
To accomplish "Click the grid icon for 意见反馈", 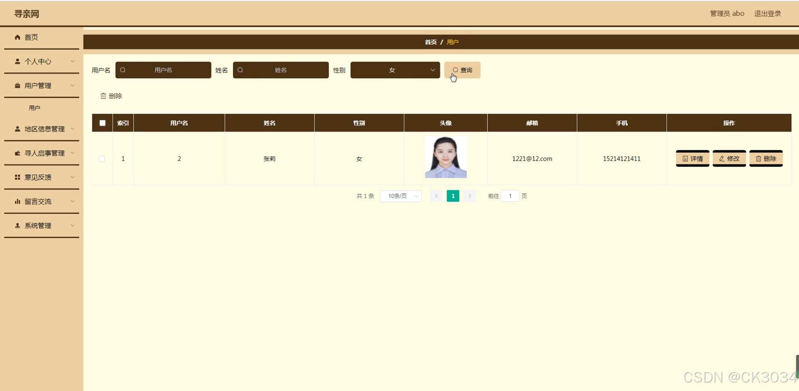I will click(x=17, y=177).
